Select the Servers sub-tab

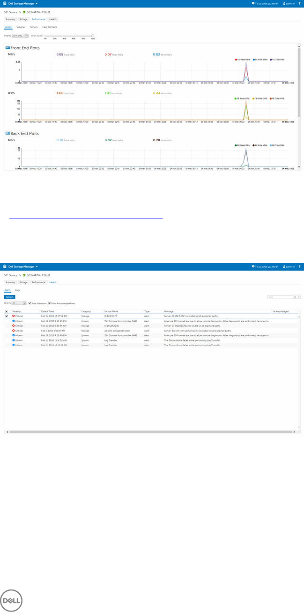click(x=34, y=27)
